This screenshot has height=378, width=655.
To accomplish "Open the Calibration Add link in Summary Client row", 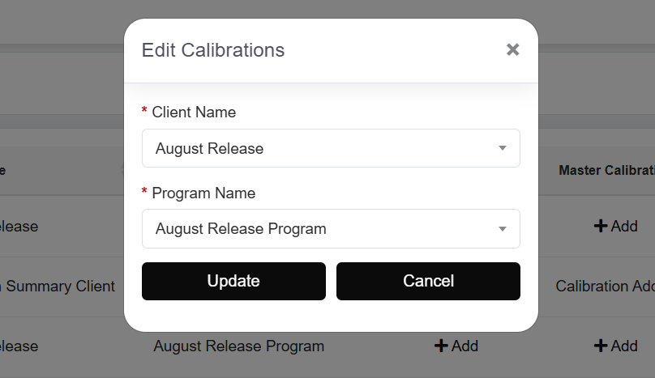I will (605, 287).
